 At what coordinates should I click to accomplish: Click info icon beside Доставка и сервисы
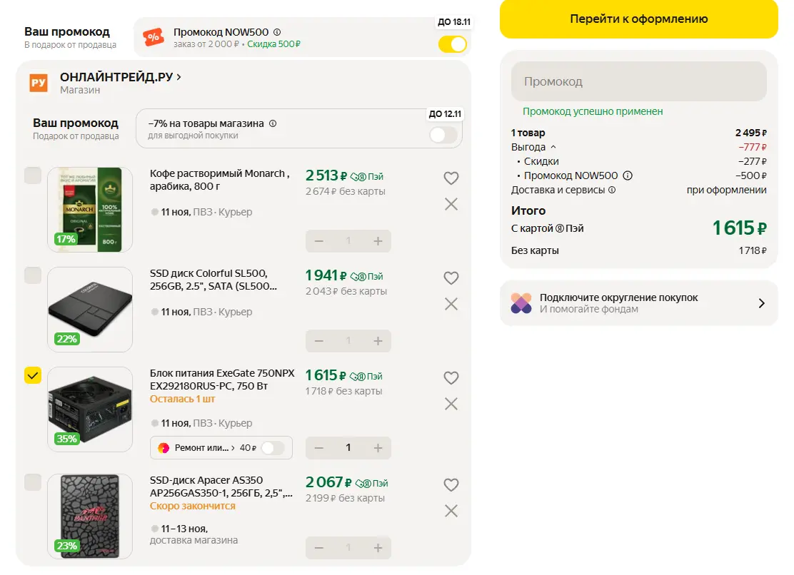(x=612, y=190)
